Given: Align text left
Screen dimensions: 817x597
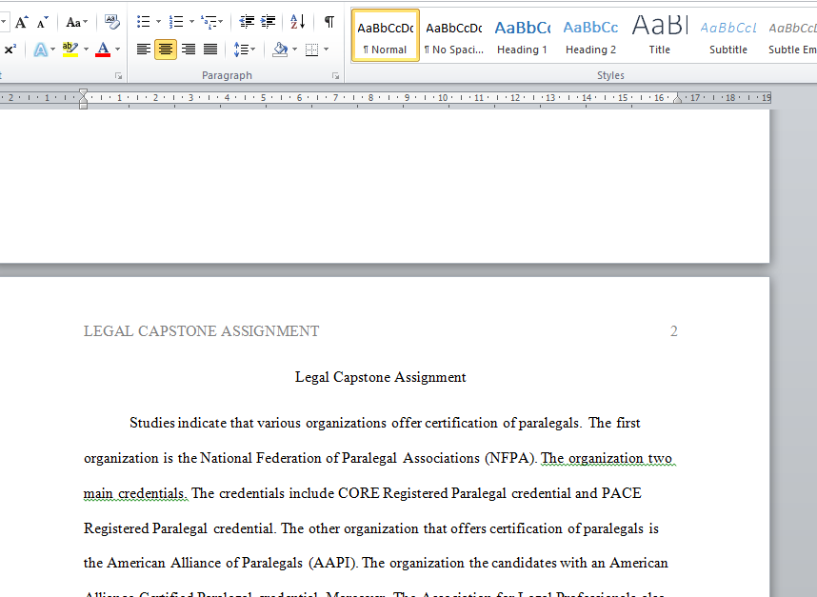Looking at the screenshot, I should pos(143,50).
